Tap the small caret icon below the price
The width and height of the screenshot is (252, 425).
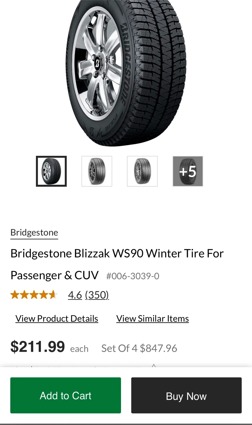(153, 366)
